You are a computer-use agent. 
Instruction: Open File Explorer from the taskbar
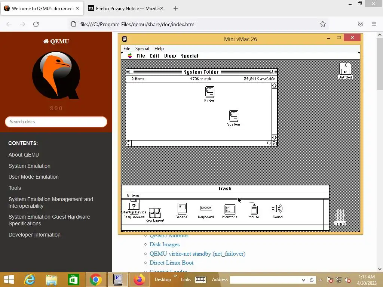pos(52,280)
